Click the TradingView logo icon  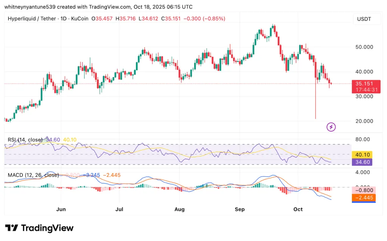pos(12,228)
